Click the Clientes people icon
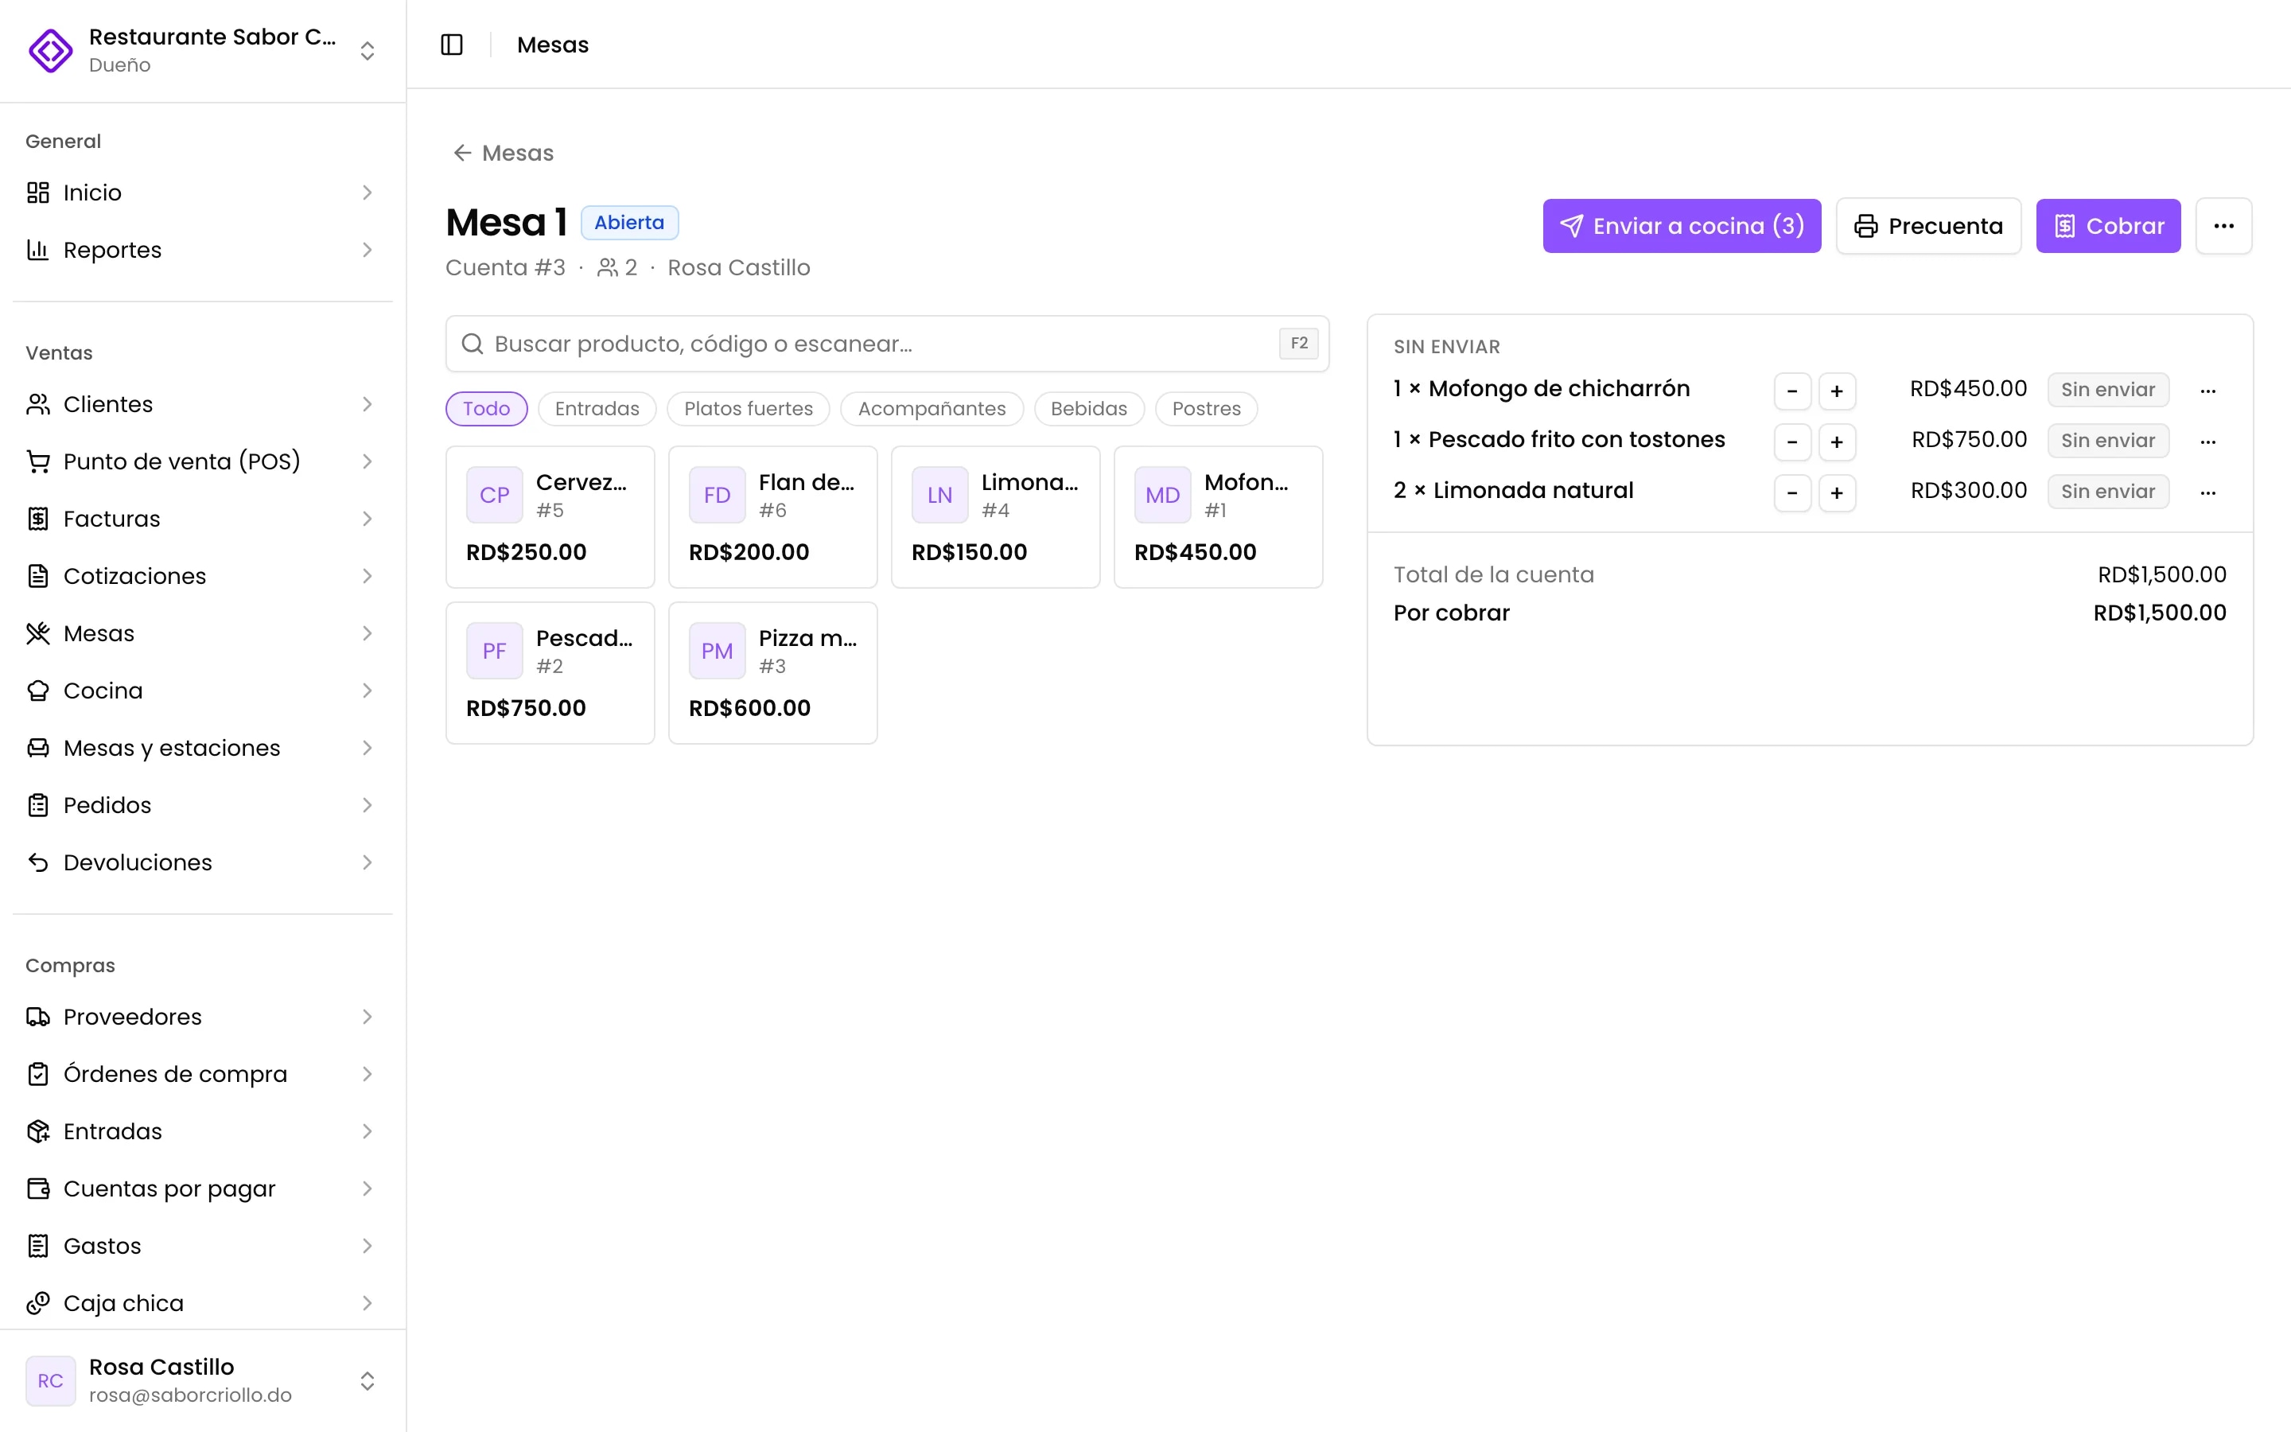The image size is (2291, 1432). 38,404
